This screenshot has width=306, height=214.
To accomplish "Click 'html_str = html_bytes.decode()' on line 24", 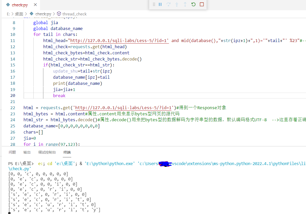I will (60, 120).
